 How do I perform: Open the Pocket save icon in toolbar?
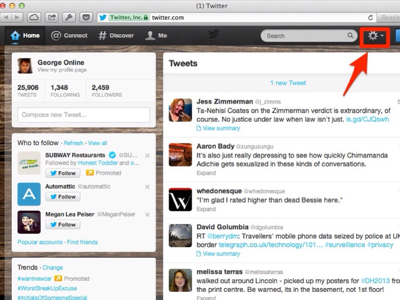pyautogui.click(x=86, y=17)
